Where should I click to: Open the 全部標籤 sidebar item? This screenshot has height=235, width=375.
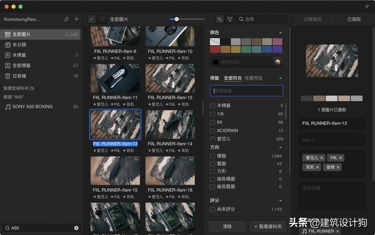[x=40, y=66]
